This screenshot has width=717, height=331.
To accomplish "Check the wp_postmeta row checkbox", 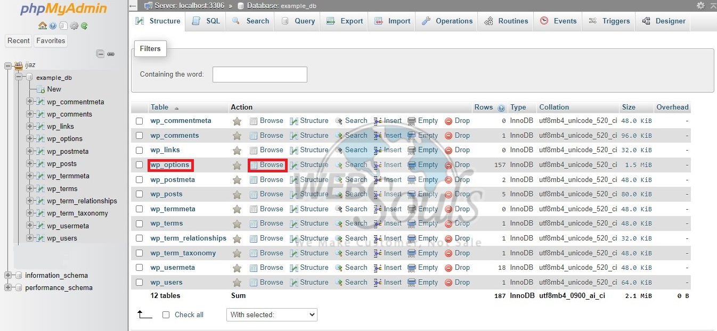I will (139, 180).
